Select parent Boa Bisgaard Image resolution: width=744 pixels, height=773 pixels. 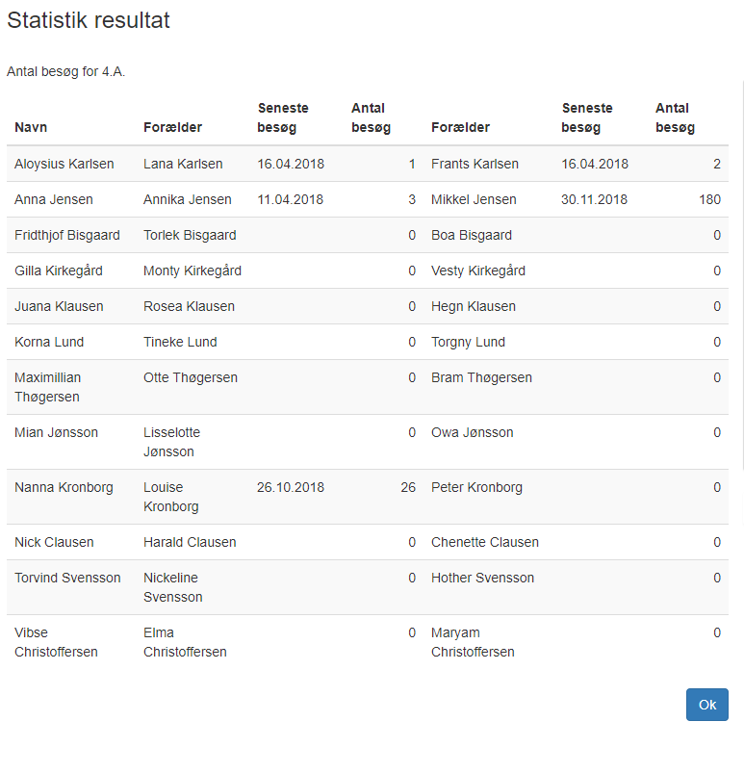472,235
